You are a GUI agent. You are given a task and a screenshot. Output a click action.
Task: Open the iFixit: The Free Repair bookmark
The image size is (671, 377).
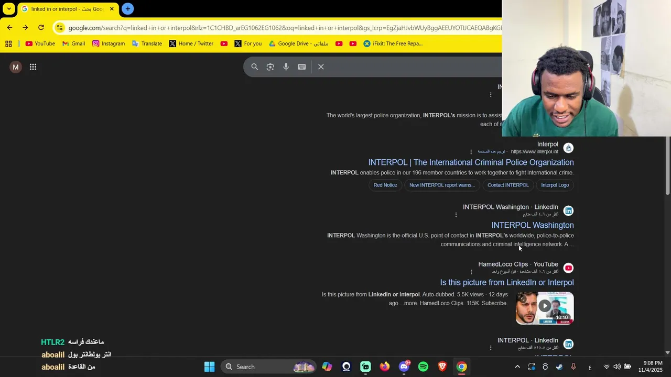[x=393, y=43]
